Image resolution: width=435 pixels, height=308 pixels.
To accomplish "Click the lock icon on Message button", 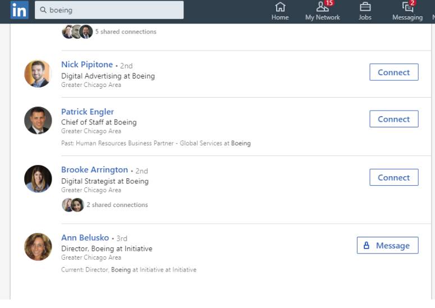I will pos(366,245).
